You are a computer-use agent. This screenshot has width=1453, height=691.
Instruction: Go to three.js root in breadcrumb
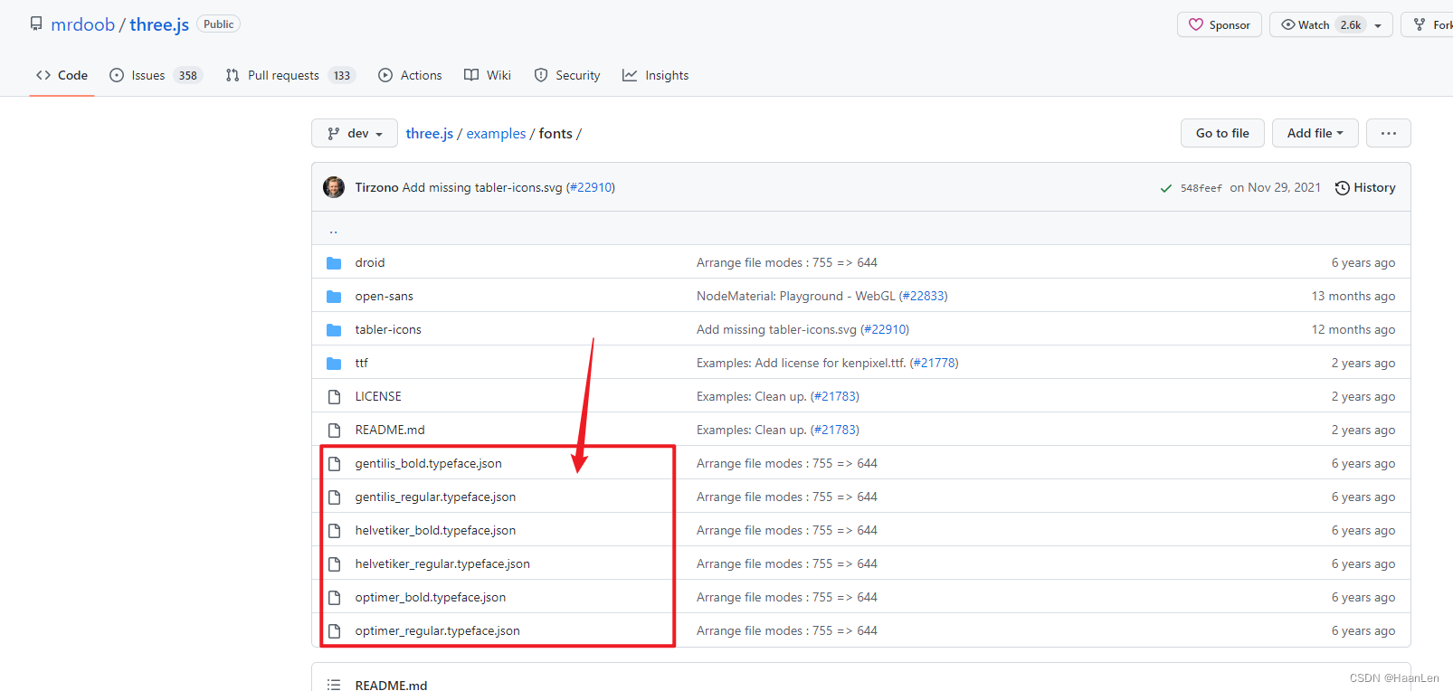coord(430,133)
